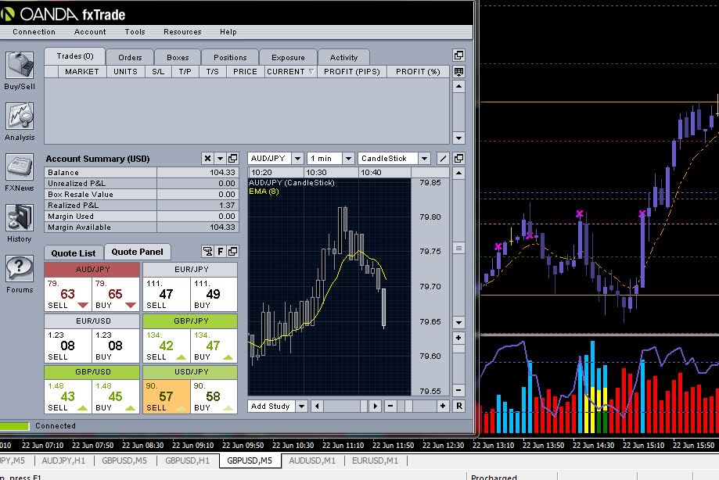Zoom out price axis minus button
719x480 pixels.
[x=458, y=391]
